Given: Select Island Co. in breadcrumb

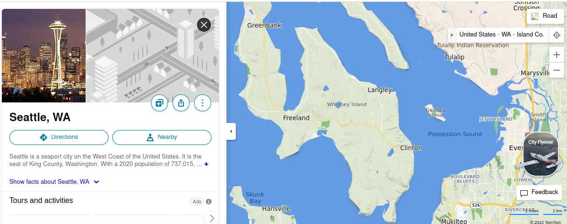Looking at the screenshot, I should tap(531, 35).
